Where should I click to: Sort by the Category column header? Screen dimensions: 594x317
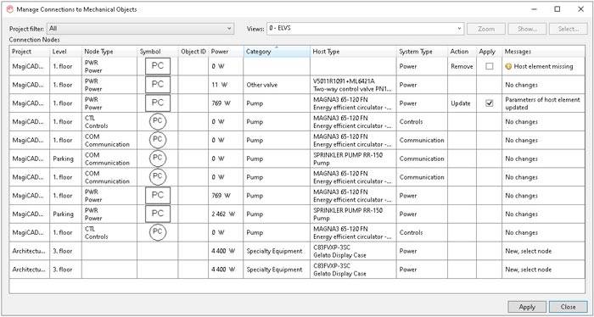(277, 52)
